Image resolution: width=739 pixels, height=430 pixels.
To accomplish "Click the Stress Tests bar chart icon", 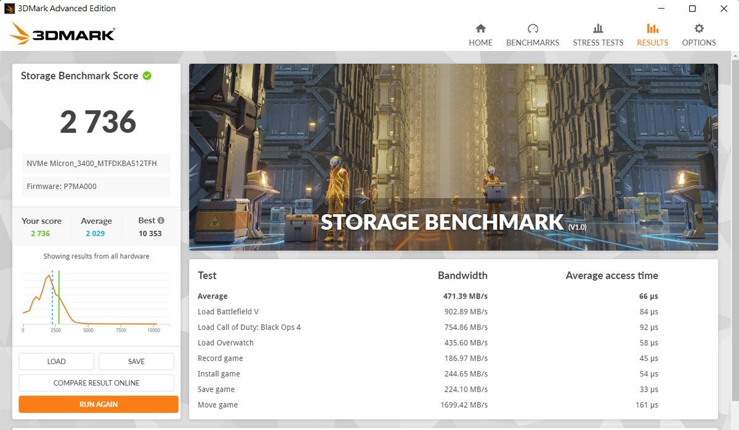I will click(x=598, y=28).
